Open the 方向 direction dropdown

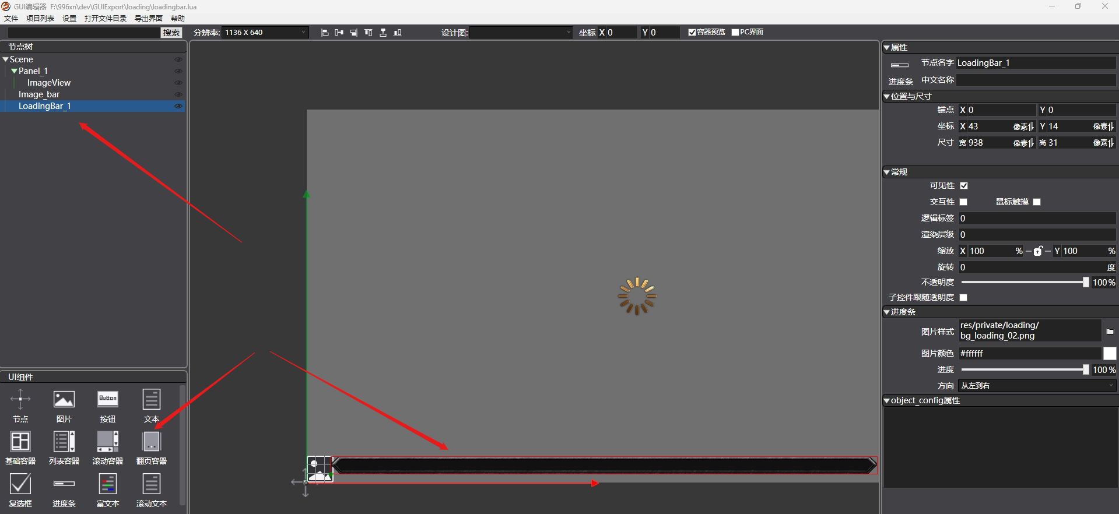click(x=1037, y=386)
